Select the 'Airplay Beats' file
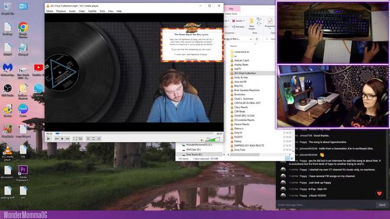Screen dimensions: 390x219 (239, 64)
